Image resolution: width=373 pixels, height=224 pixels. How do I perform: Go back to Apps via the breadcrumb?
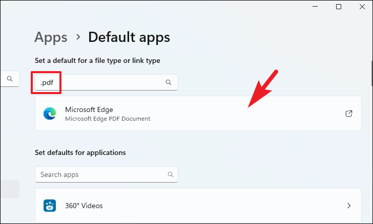click(51, 37)
